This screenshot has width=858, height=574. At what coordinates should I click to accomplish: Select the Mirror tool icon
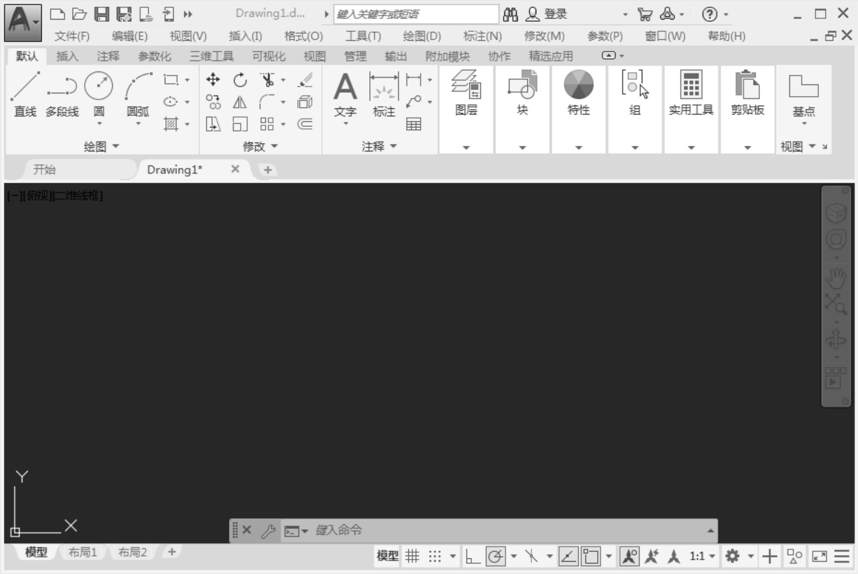point(240,102)
